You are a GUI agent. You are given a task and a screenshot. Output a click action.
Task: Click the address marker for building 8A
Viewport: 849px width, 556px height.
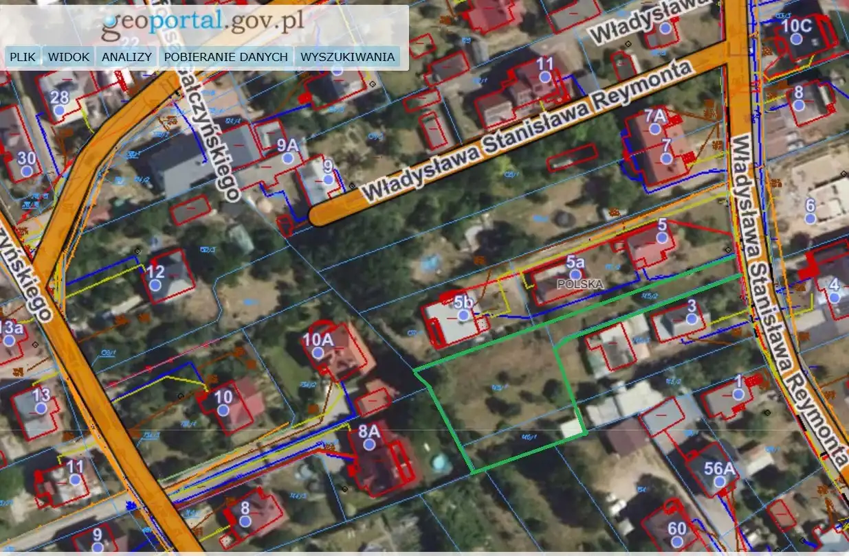pyautogui.click(x=369, y=444)
